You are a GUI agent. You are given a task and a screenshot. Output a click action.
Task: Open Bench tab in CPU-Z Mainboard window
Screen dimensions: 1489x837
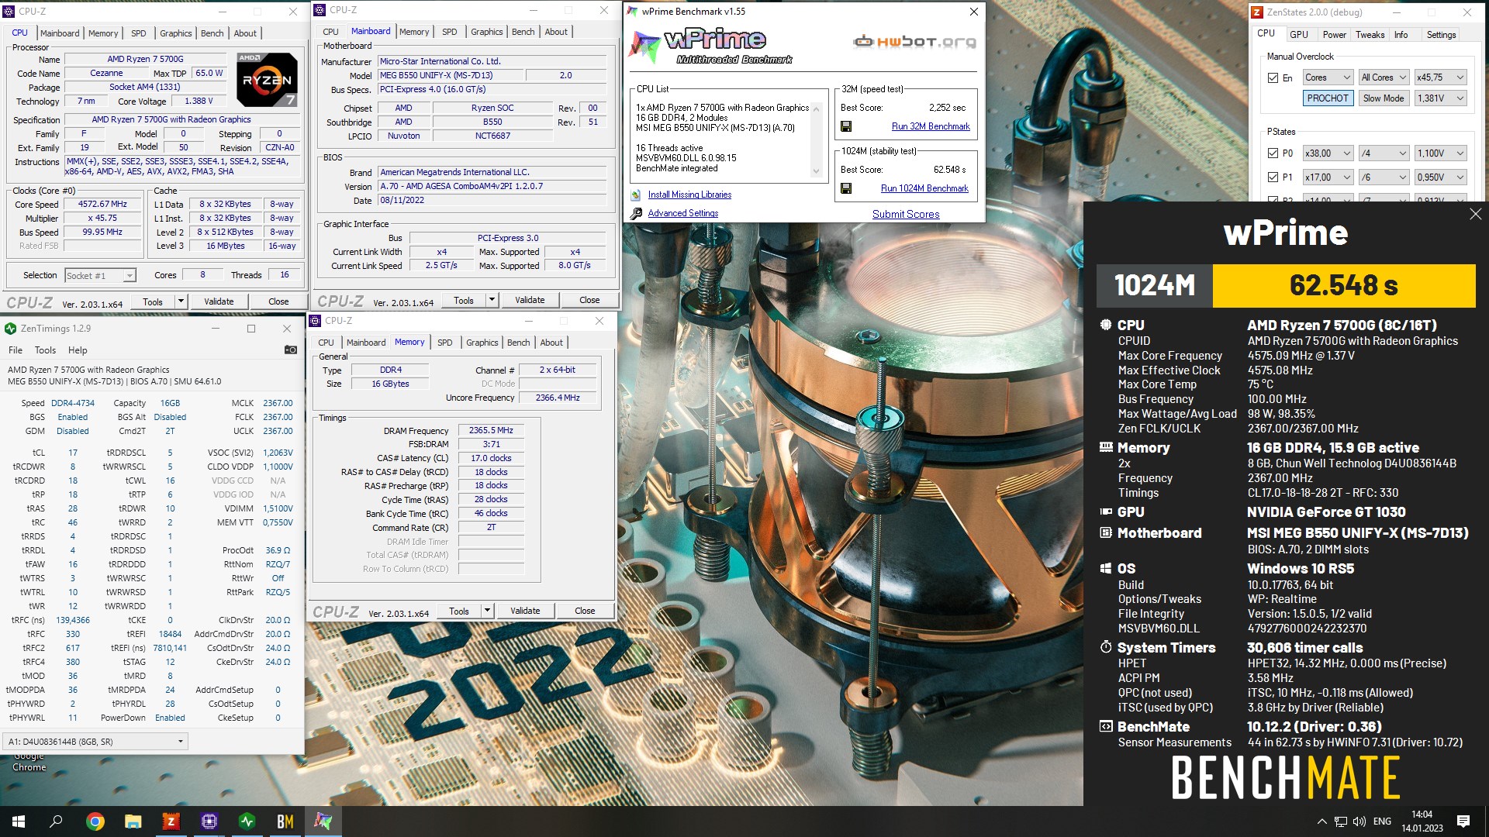click(x=523, y=32)
